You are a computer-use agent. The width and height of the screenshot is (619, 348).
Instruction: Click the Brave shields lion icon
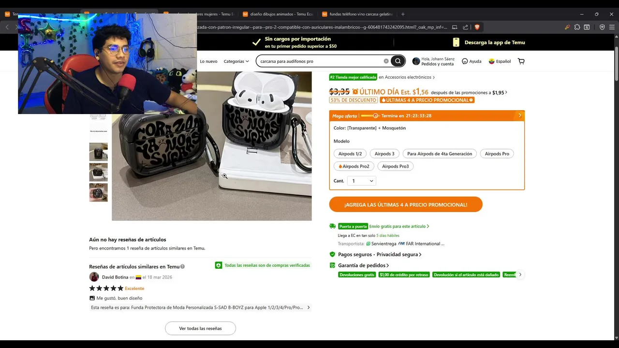point(477,27)
